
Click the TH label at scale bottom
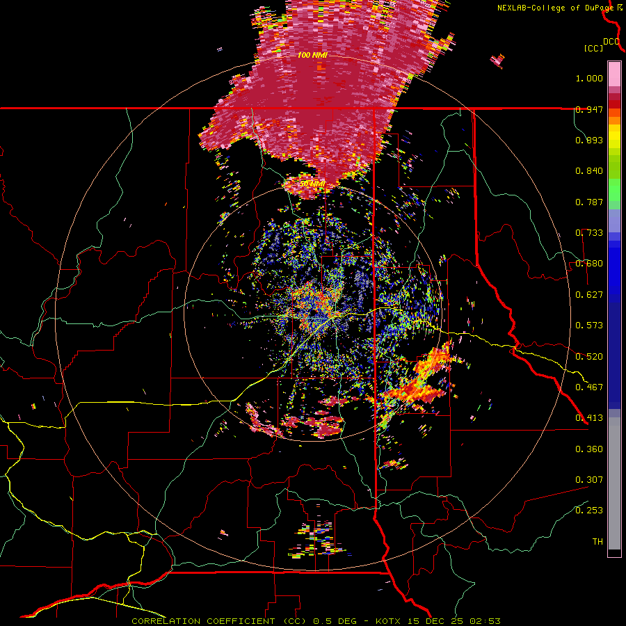click(597, 542)
